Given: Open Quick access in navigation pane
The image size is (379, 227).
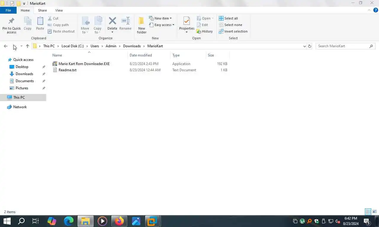Looking at the screenshot, I should (x=23, y=60).
